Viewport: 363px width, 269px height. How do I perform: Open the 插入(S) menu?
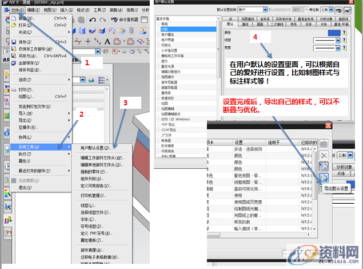67,10
